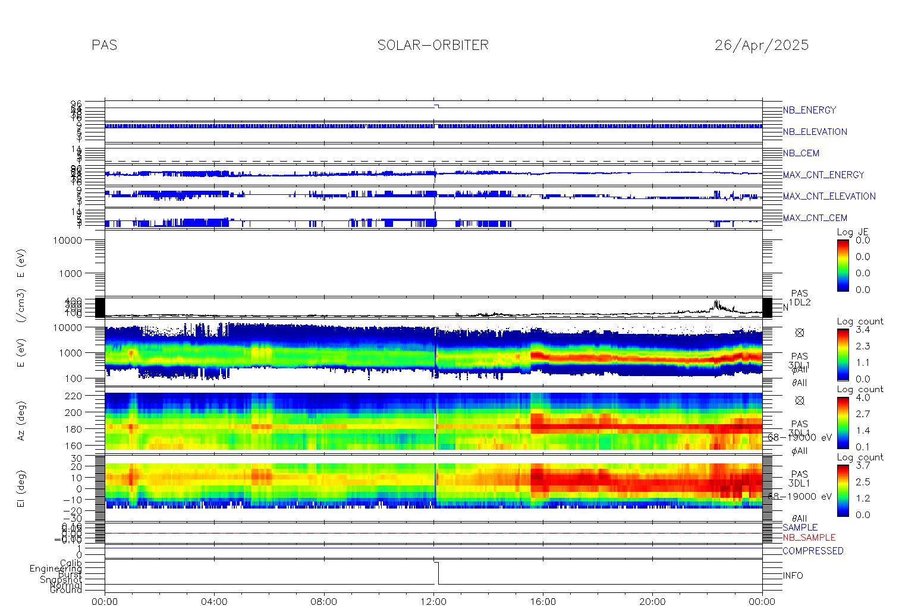Click the 20:00 time tick label
This screenshot has width=899, height=606.
(653, 601)
